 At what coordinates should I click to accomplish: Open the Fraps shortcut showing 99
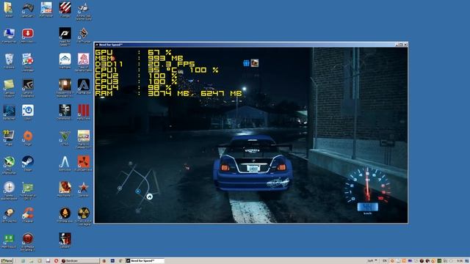[9, 136]
